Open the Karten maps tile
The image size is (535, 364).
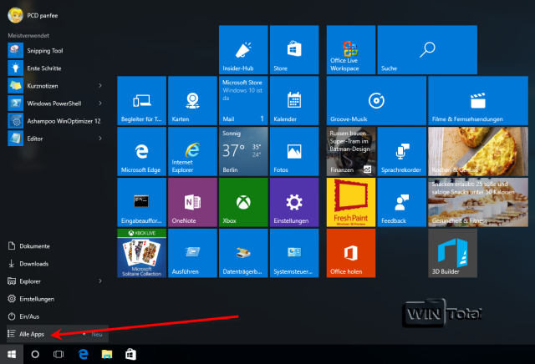click(x=192, y=100)
